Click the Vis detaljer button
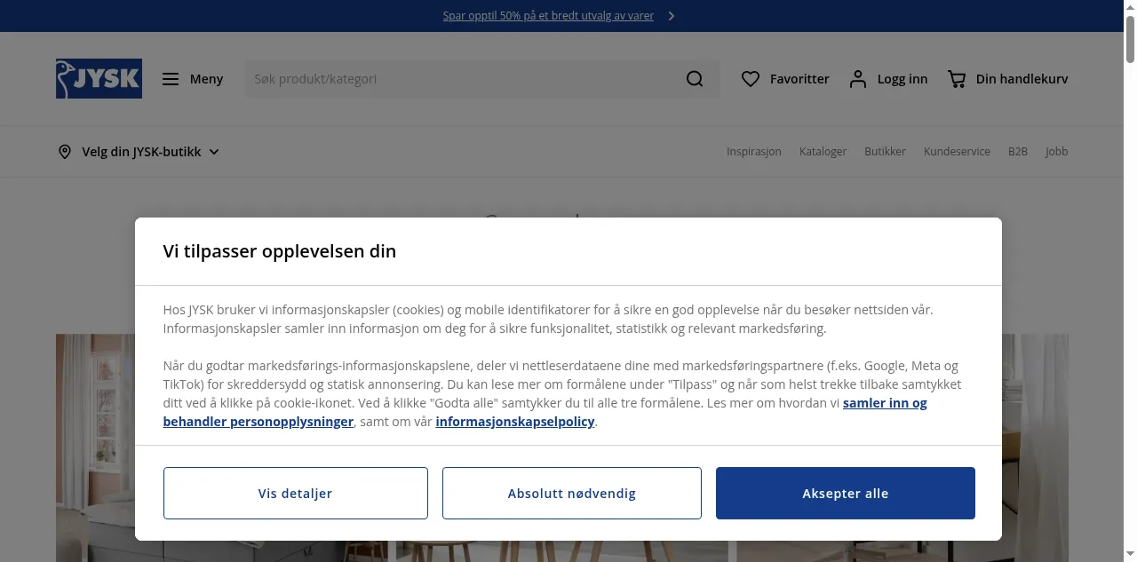This screenshot has height=562, width=1137. point(295,493)
